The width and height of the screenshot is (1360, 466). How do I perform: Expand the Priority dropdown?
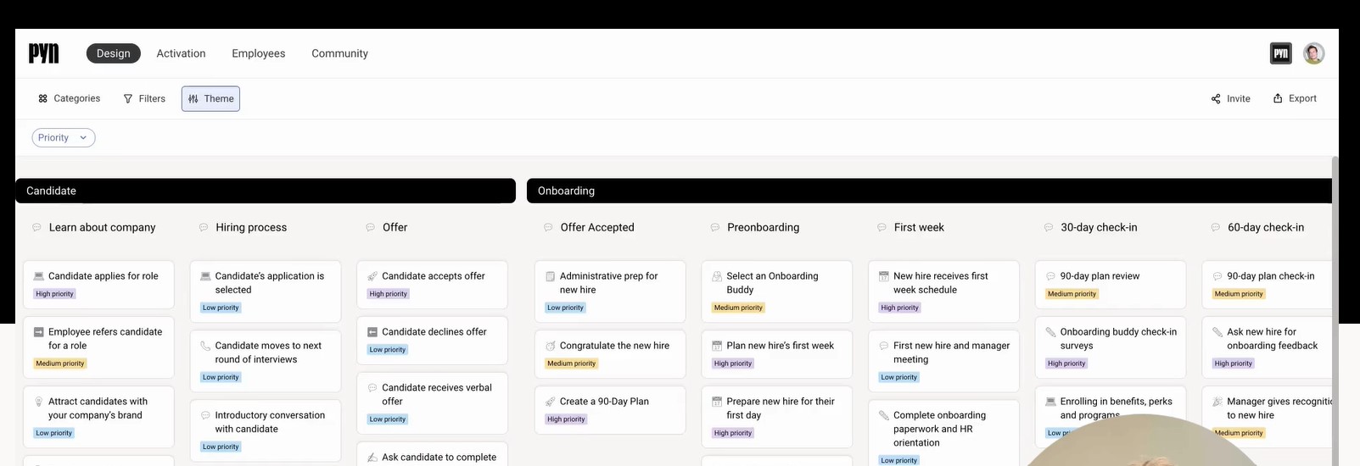64,138
